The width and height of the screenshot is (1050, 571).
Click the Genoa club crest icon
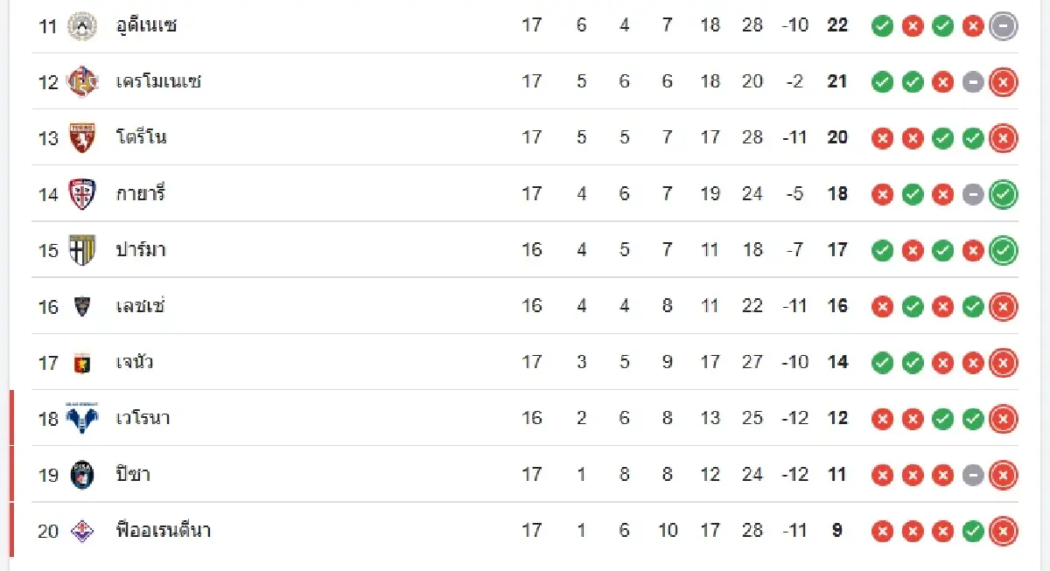82,362
